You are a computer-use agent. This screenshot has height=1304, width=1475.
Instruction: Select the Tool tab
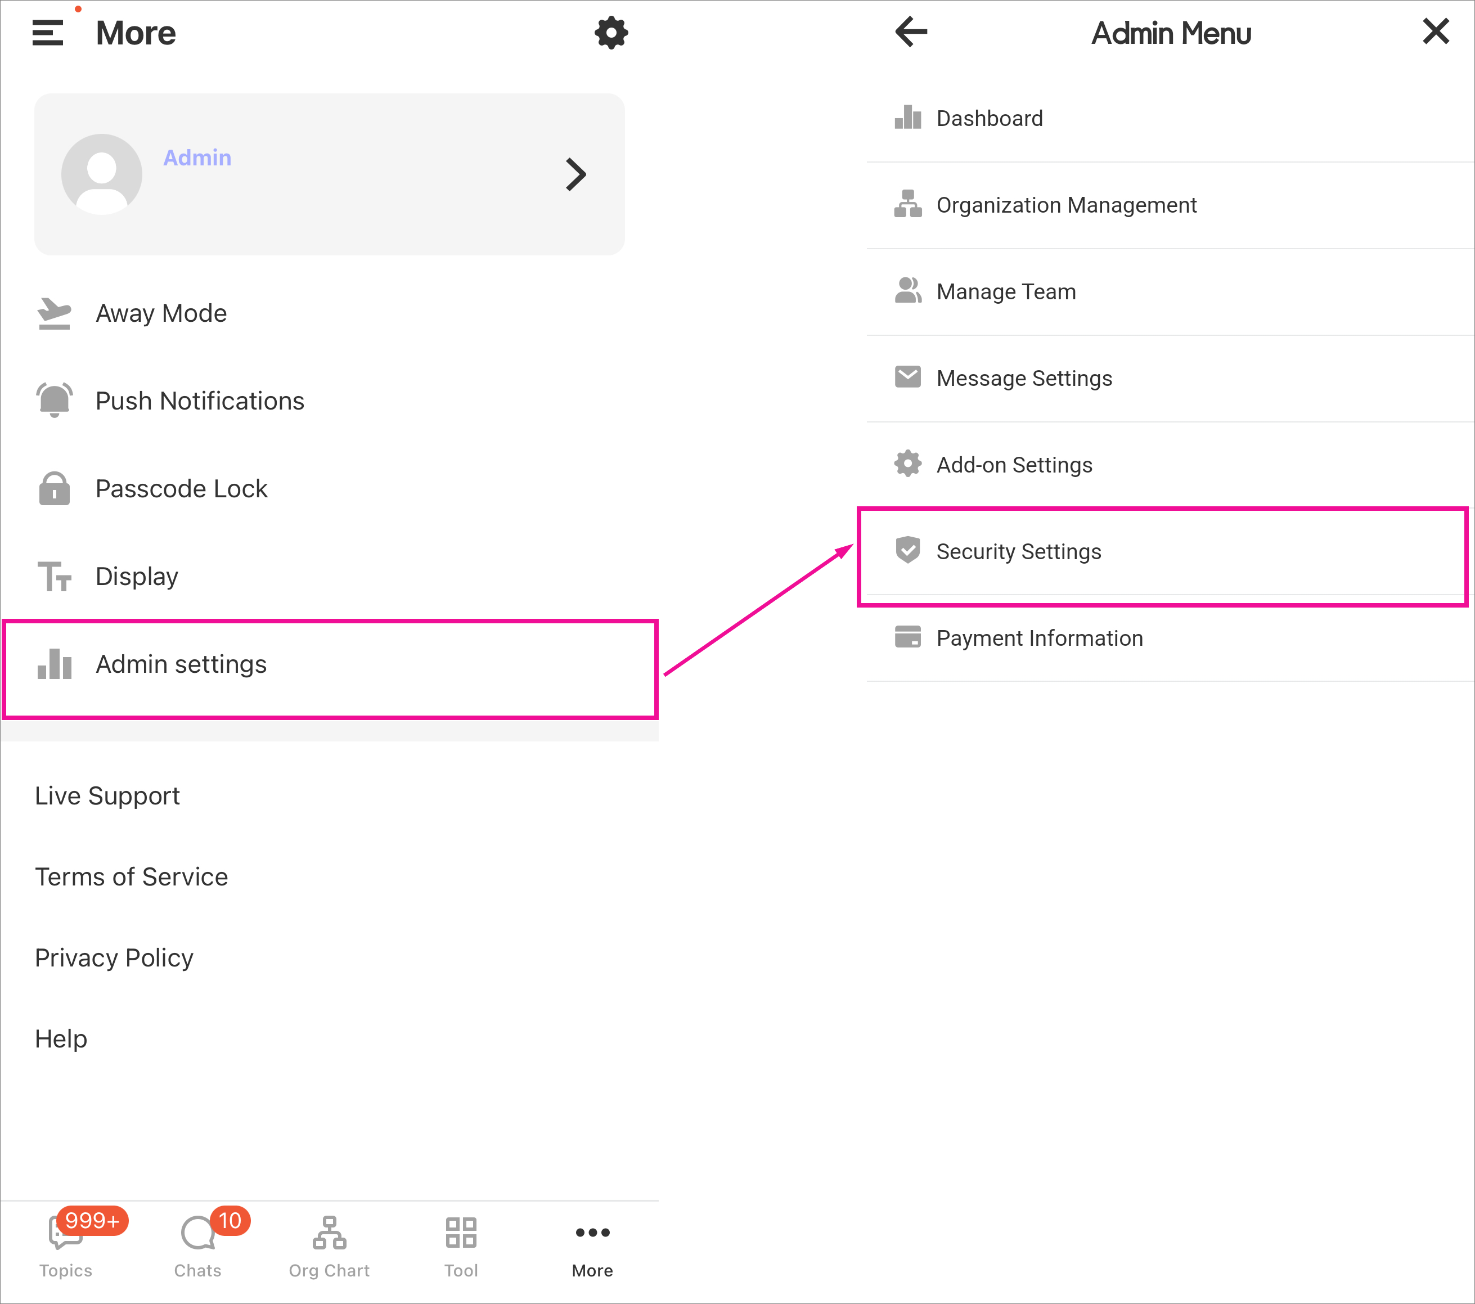point(461,1243)
